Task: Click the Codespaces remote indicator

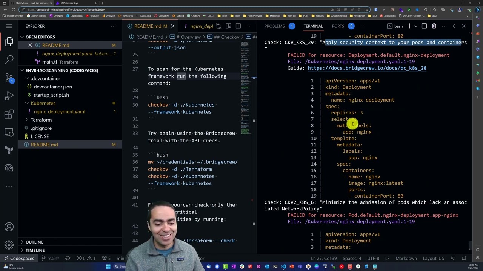Action: coord(18,258)
